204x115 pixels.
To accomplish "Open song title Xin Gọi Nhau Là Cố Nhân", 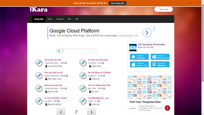I will (99, 72).
